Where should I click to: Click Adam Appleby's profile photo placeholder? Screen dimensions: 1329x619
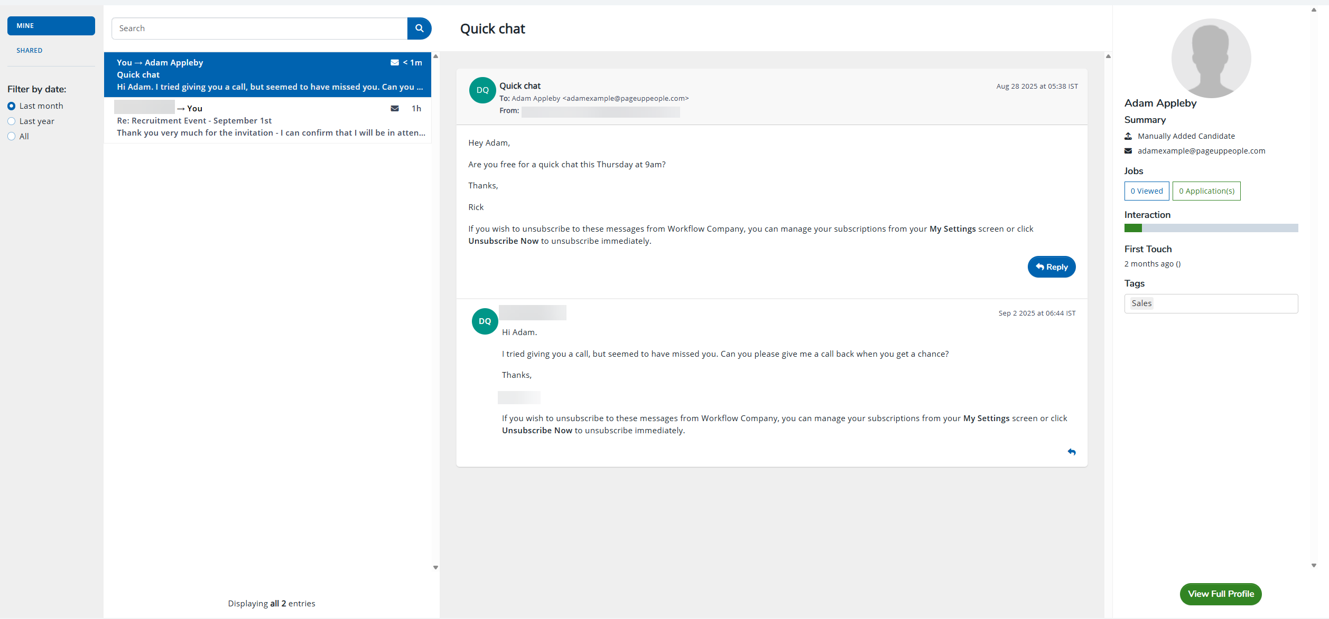1211,58
